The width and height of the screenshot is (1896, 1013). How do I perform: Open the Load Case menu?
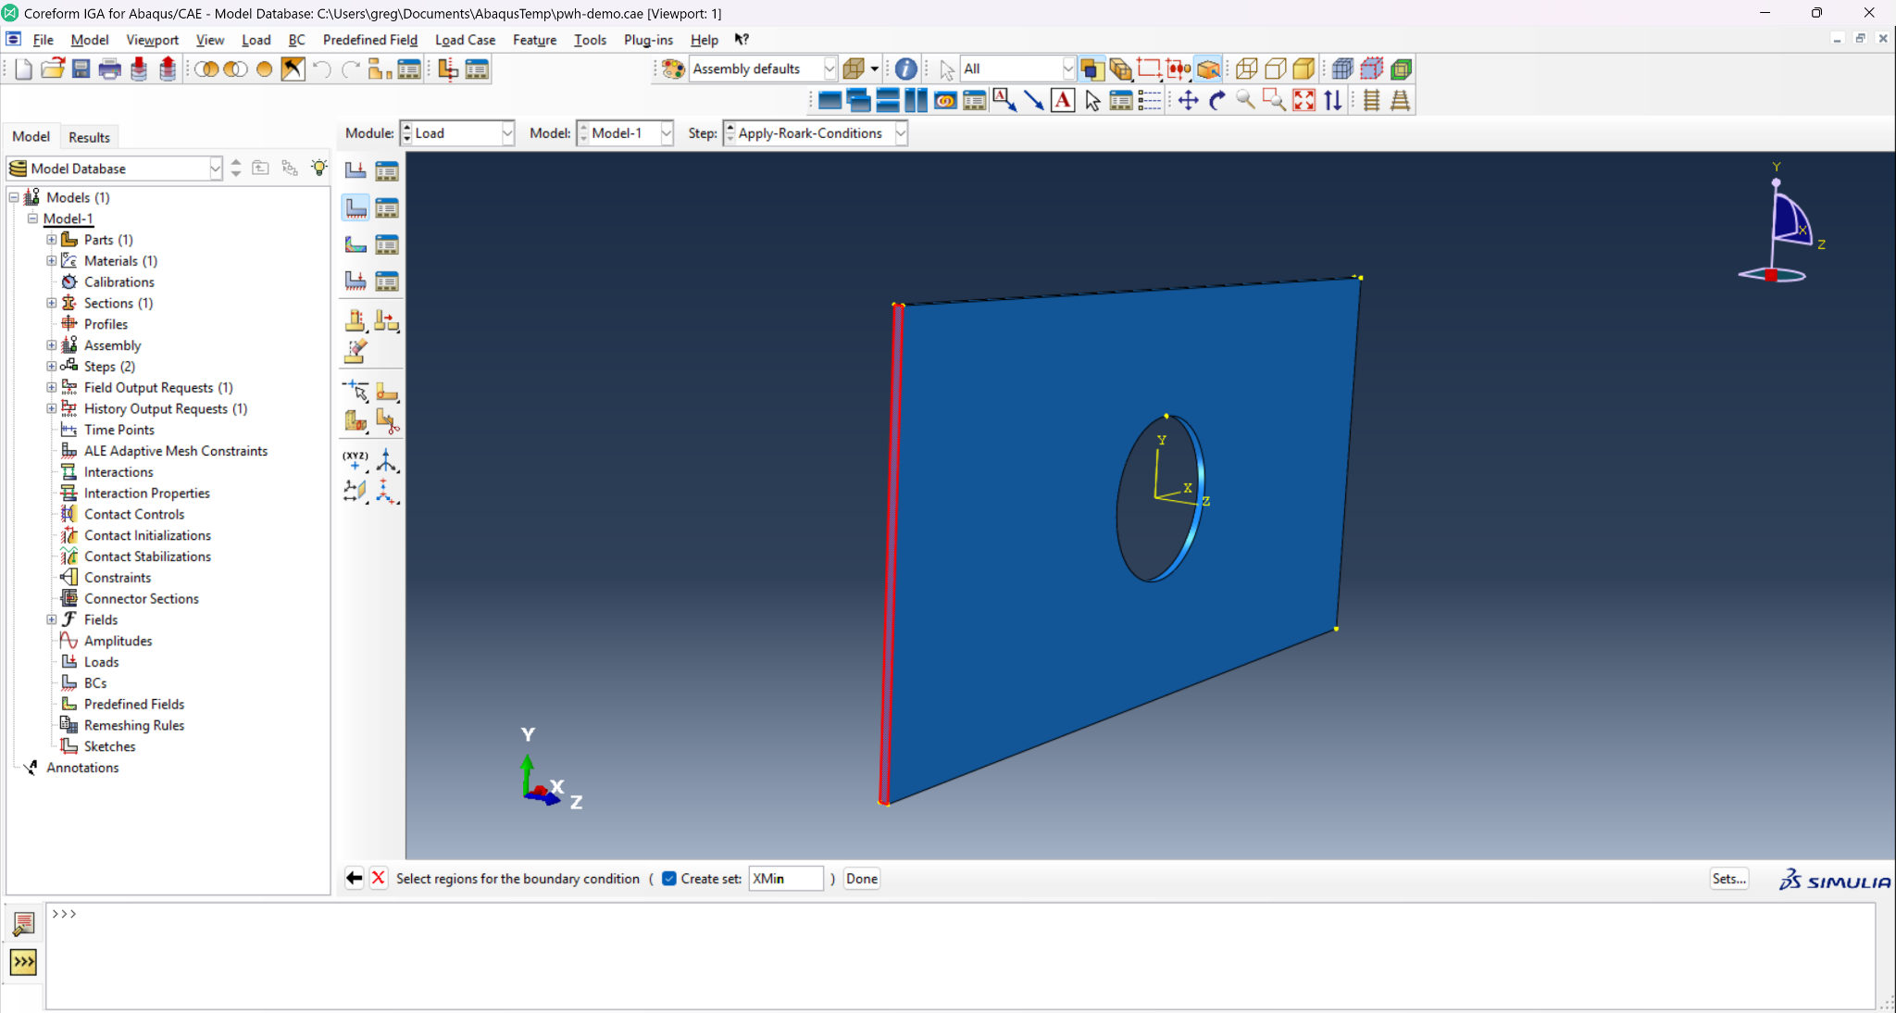[x=465, y=40]
